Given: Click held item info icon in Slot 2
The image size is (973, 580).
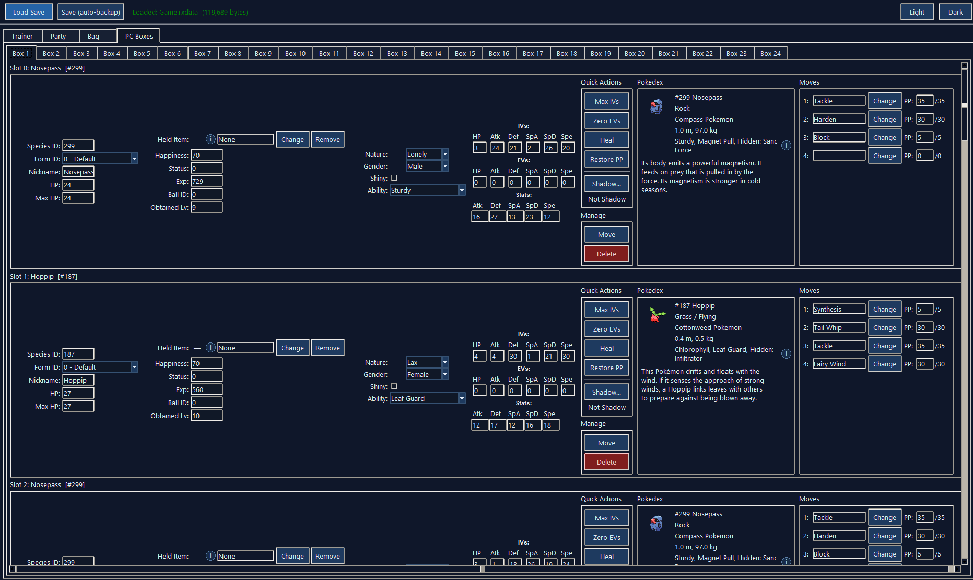Looking at the screenshot, I should [x=210, y=556].
